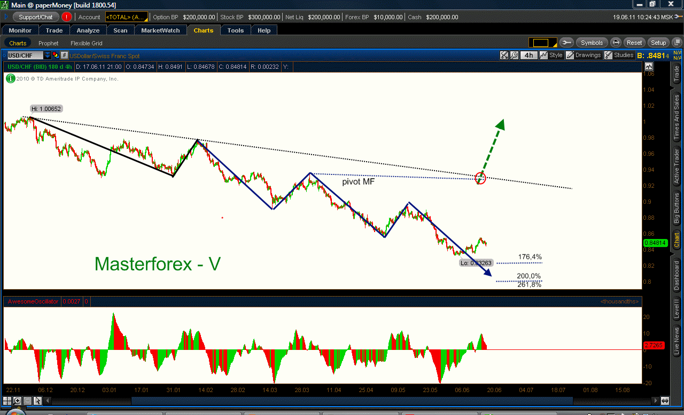Click the green 0.84814 price label
The width and height of the screenshot is (684, 415).
(x=655, y=243)
